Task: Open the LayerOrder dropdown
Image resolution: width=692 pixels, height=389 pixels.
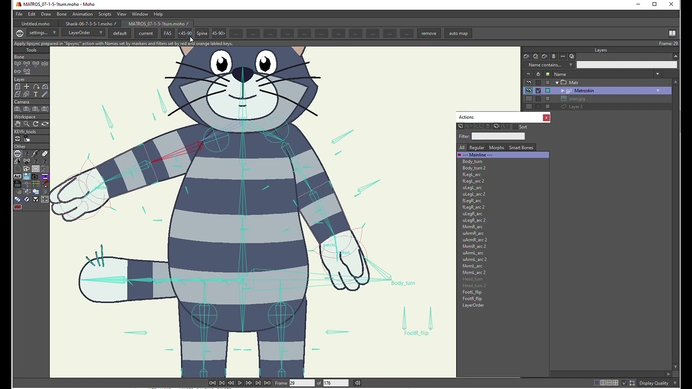Action: coord(82,33)
